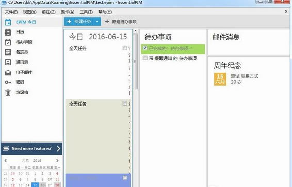Click the 新建待办事项 button

pos(121,22)
